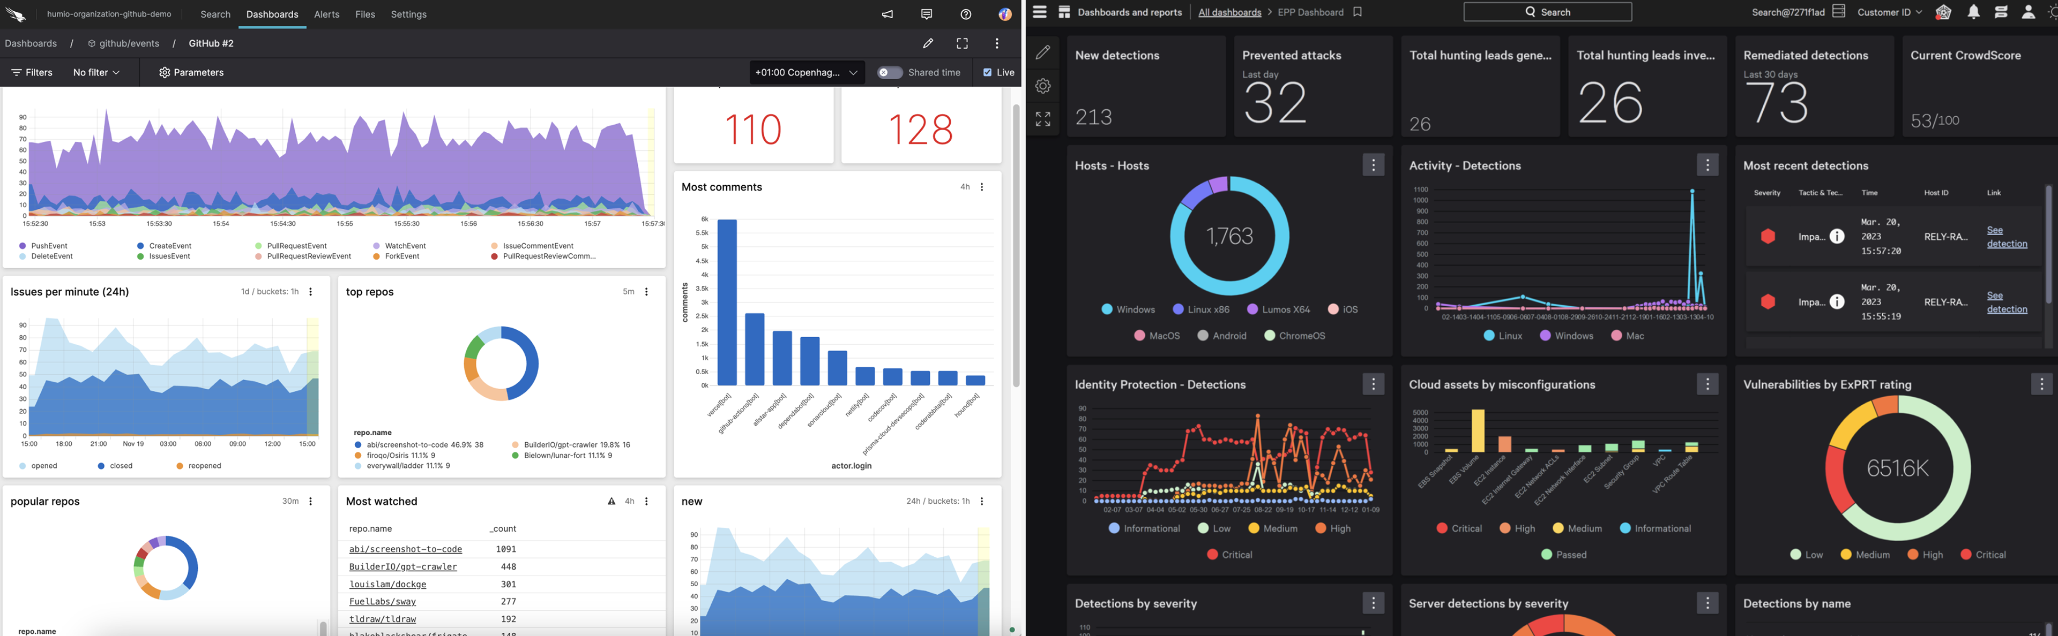The width and height of the screenshot is (2058, 636).
Task: Click the Humio dashboard vertical scrollbar
Action: point(1016,245)
